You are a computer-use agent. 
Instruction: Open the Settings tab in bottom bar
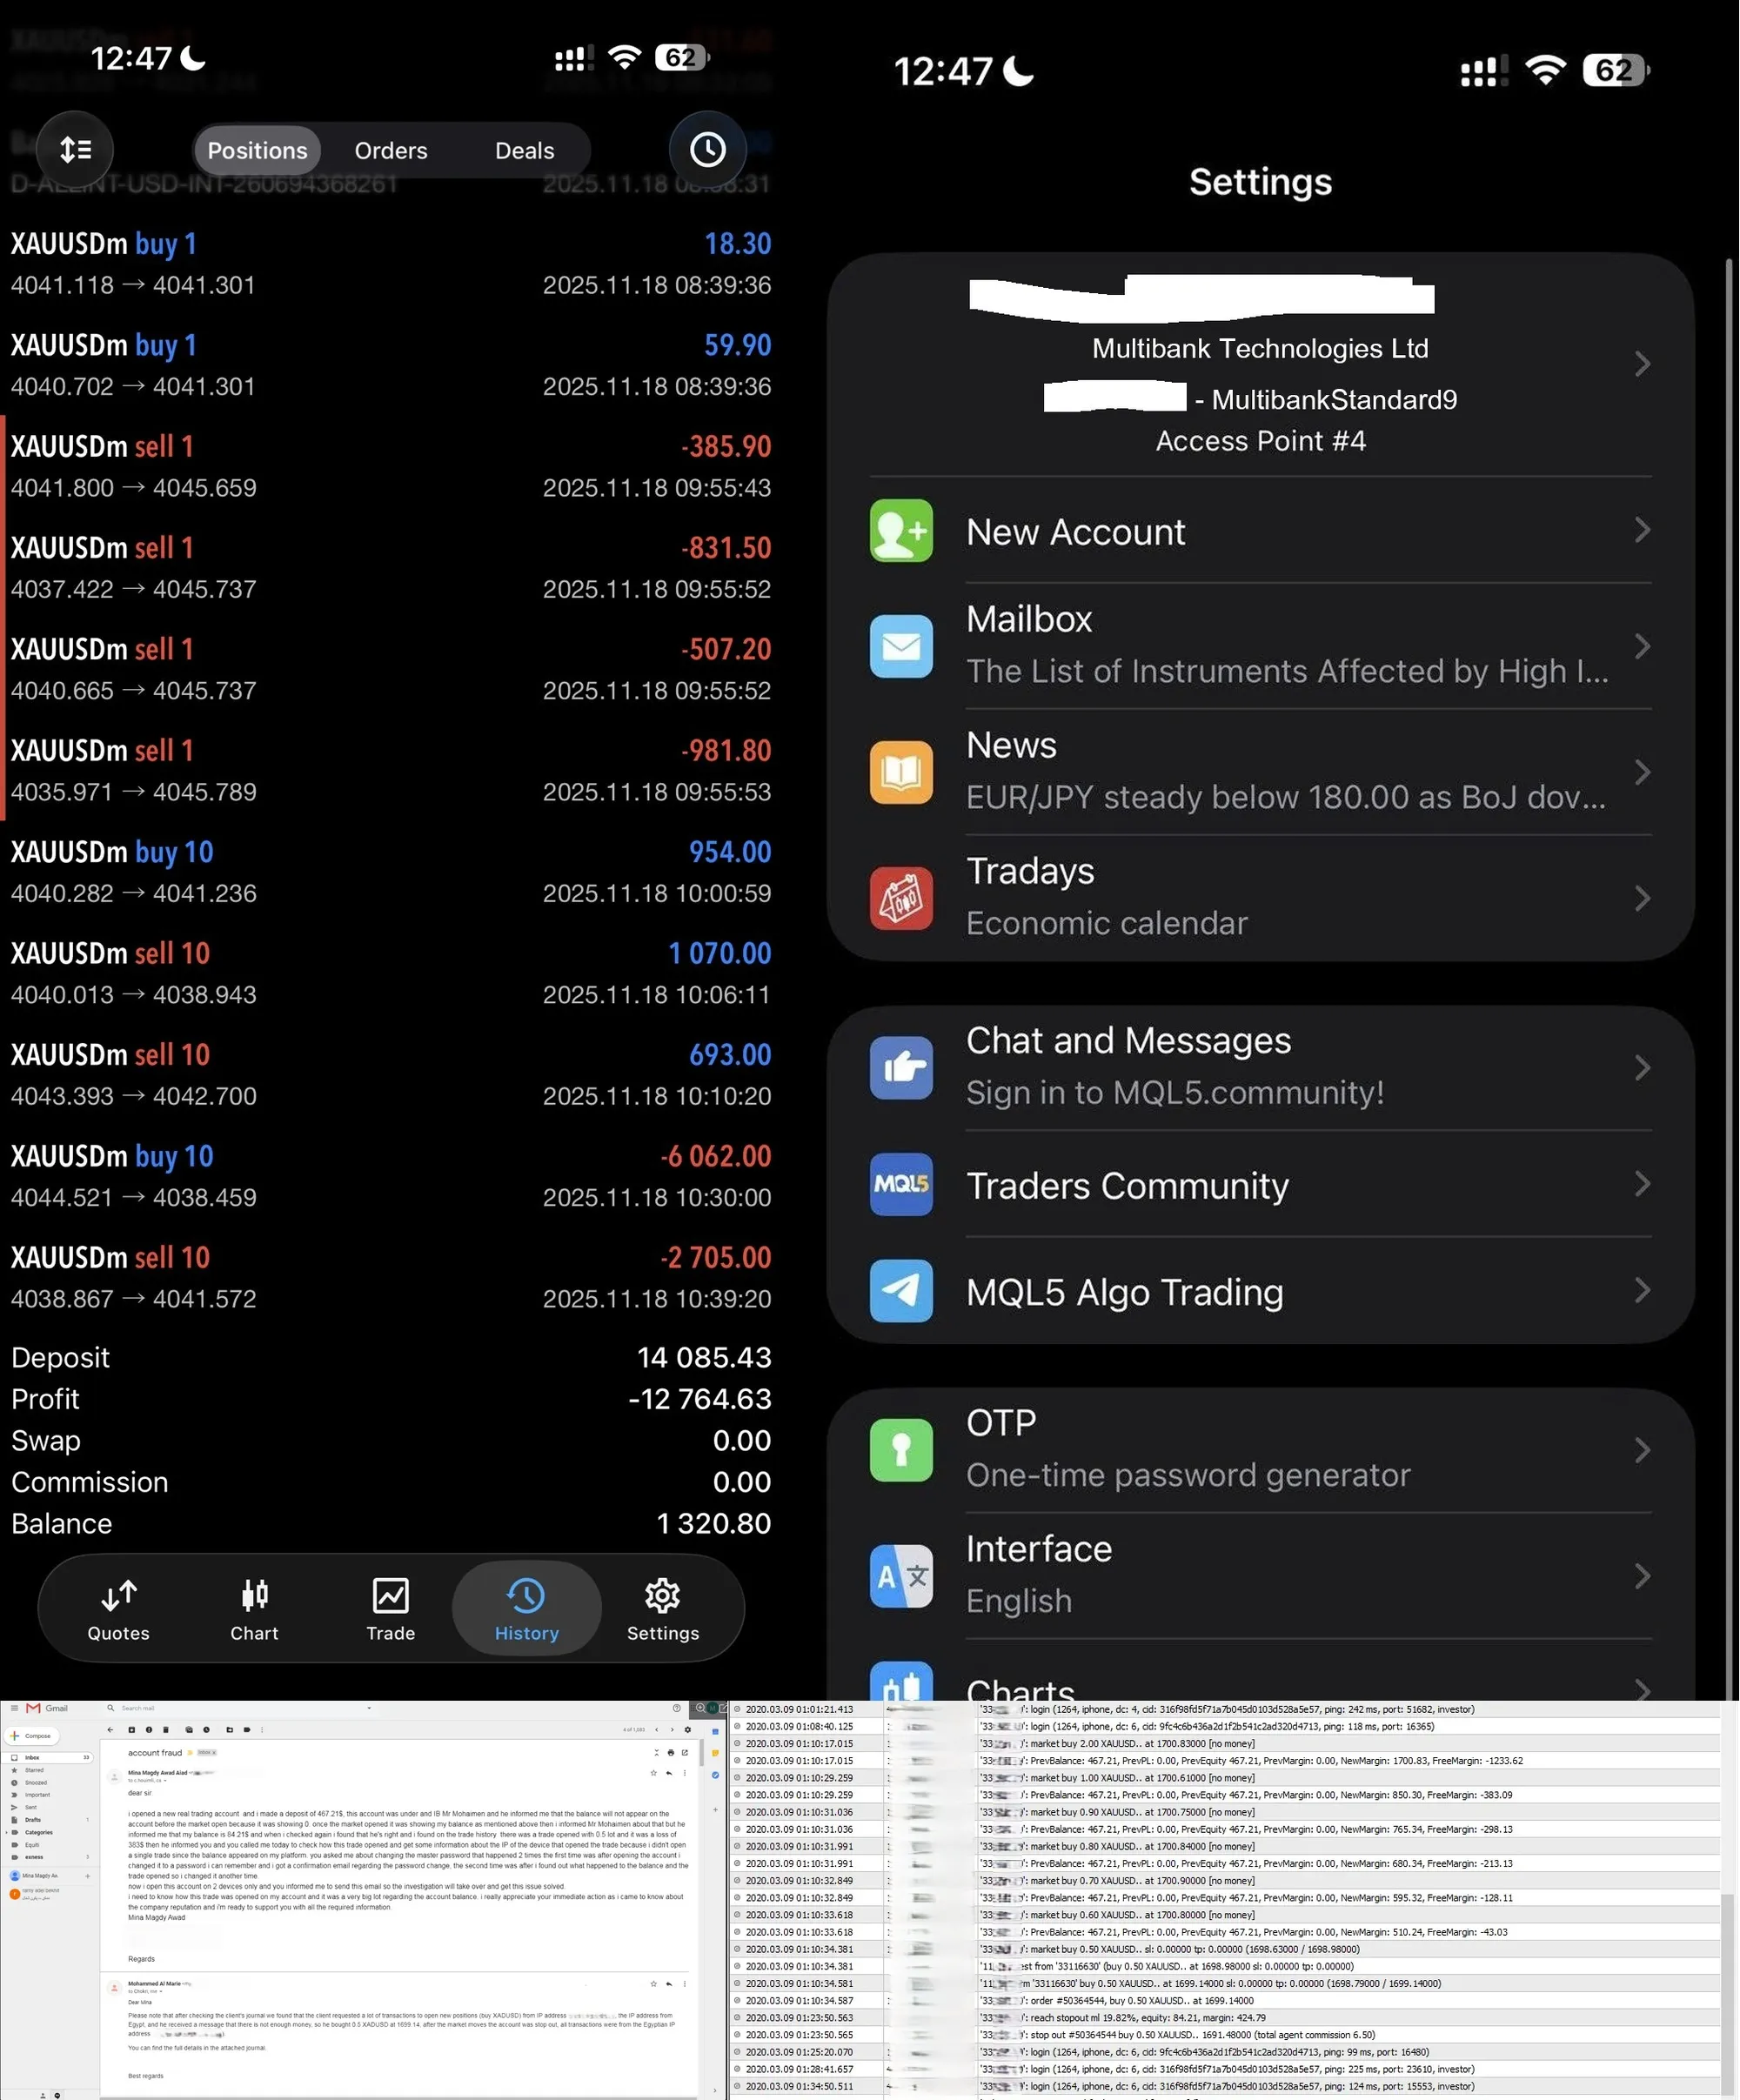click(663, 1610)
